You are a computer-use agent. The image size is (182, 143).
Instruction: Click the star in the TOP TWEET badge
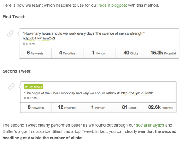26,87
